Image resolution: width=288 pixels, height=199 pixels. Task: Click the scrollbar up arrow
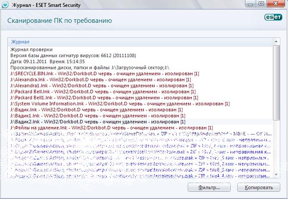(276, 42)
